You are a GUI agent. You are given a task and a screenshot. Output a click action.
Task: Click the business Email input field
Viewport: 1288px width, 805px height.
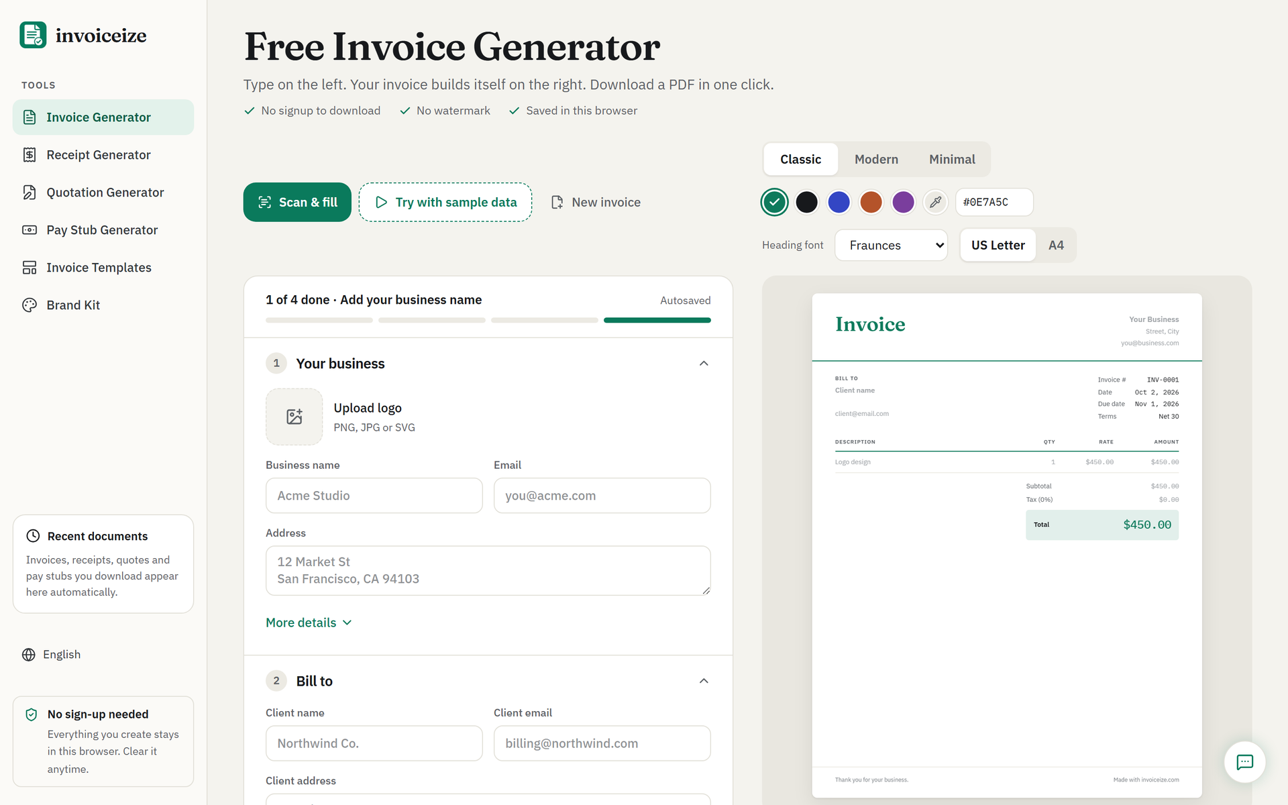pos(602,496)
